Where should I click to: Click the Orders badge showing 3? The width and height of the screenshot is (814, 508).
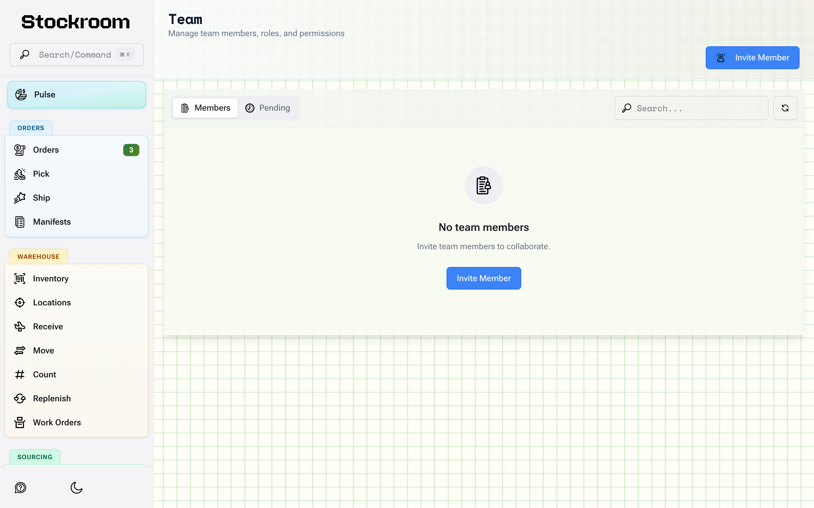pyautogui.click(x=131, y=150)
